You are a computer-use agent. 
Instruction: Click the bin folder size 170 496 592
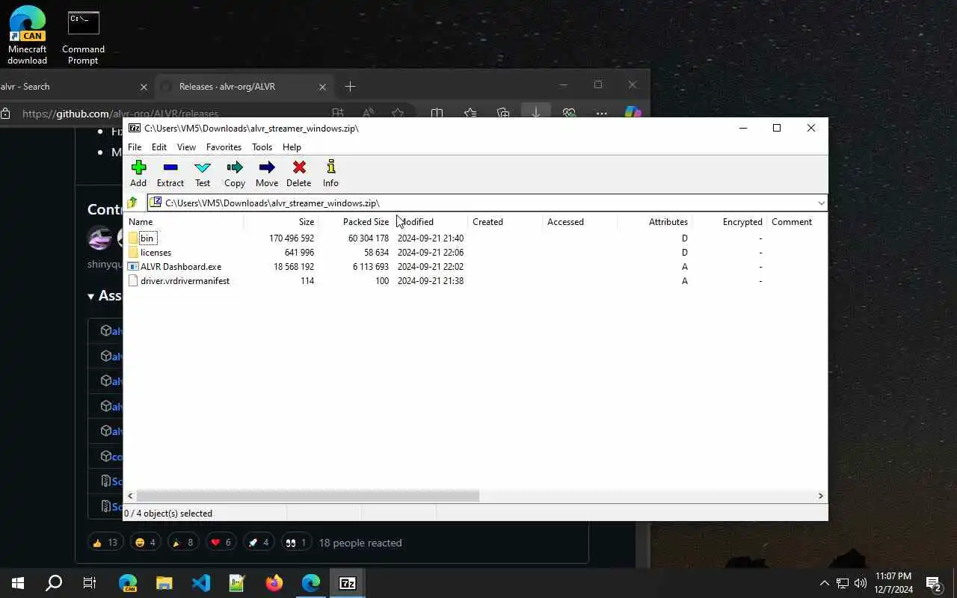[x=292, y=238]
